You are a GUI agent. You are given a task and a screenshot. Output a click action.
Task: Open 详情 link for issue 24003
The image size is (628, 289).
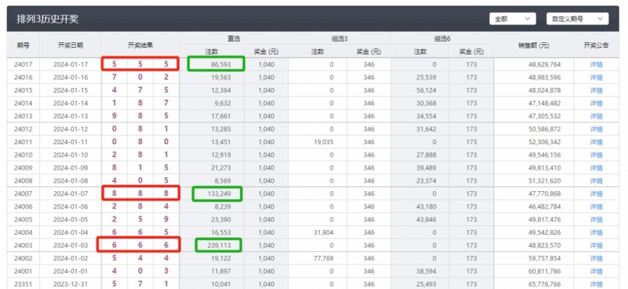pos(596,245)
